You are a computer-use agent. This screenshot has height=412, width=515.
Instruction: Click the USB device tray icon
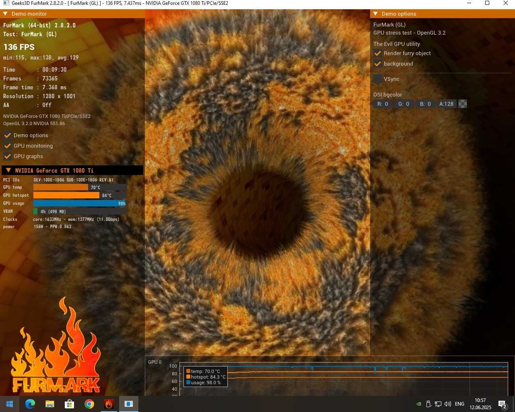[x=429, y=404]
